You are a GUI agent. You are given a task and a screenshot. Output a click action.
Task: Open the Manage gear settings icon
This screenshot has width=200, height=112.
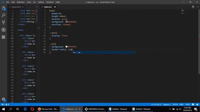[3, 100]
